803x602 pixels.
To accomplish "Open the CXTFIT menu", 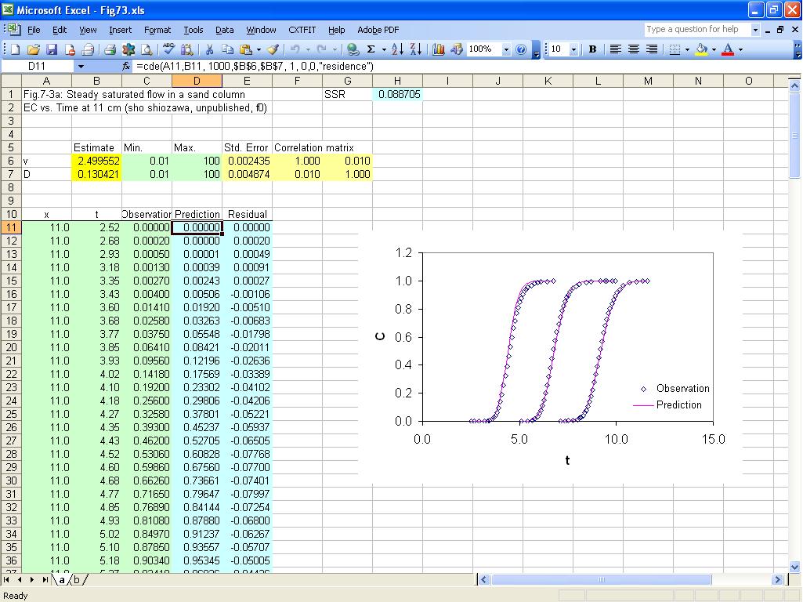I will (302, 30).
